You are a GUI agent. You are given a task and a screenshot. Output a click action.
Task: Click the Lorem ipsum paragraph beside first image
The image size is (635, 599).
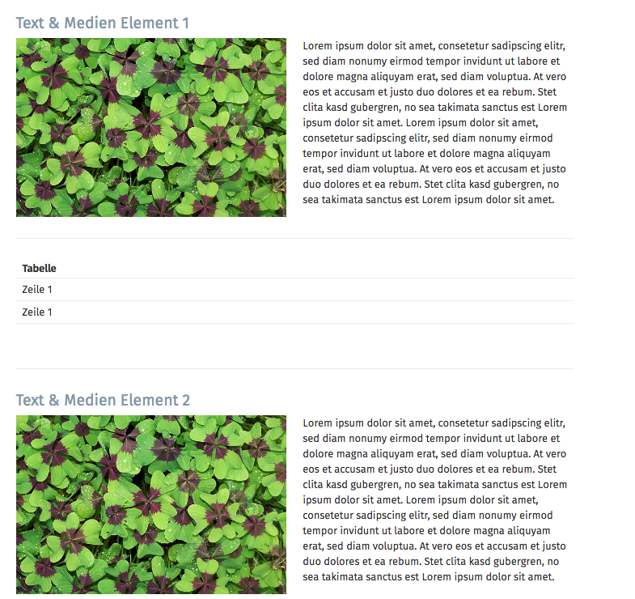434,122
